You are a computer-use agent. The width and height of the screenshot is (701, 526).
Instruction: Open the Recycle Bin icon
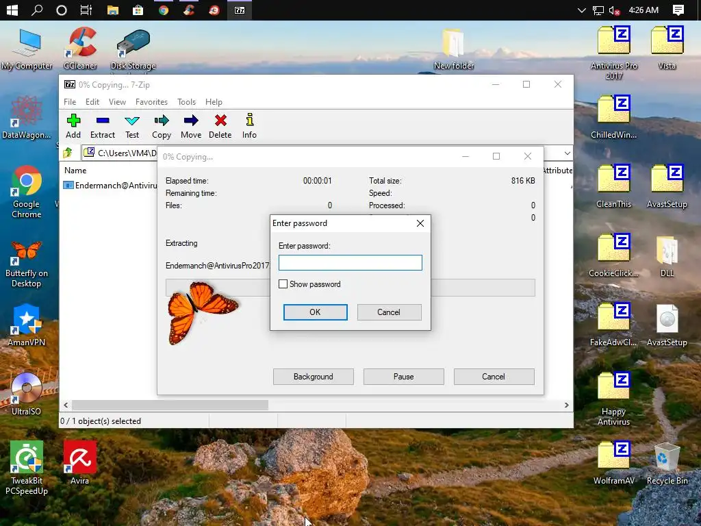[667, 464]
